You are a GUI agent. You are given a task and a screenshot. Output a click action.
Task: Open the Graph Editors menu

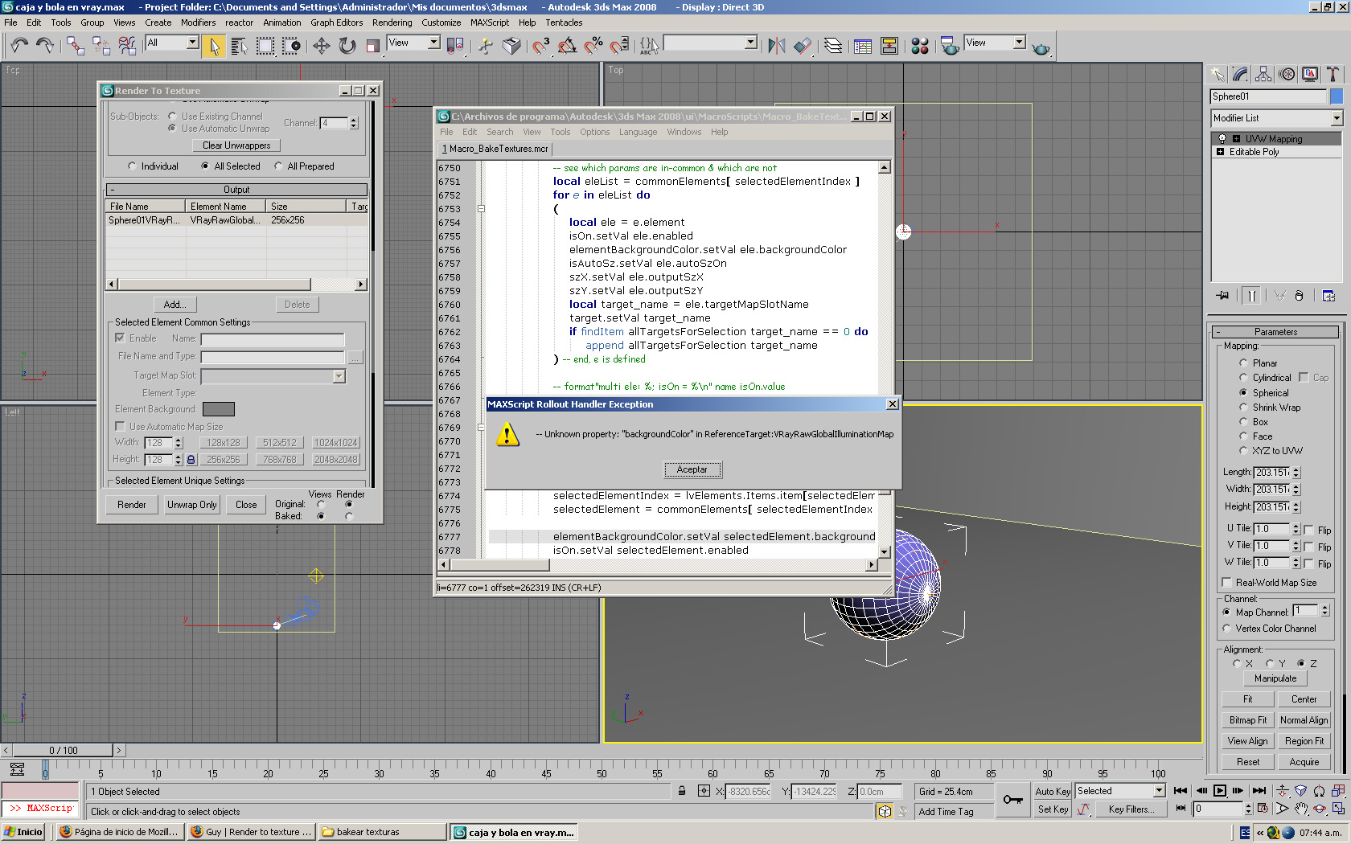(x=336, y=23)
